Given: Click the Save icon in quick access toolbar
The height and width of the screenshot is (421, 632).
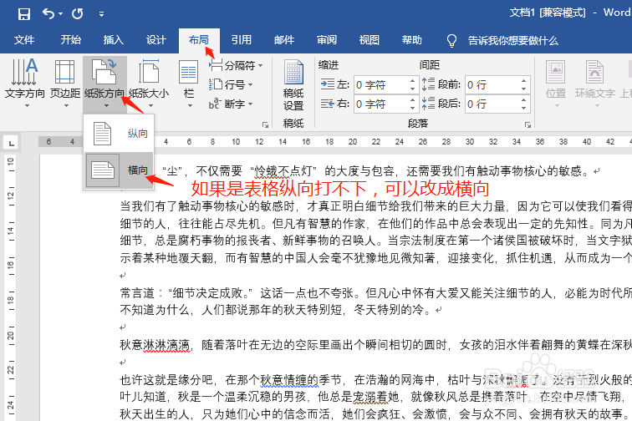Looking at the screenshot, I should (x=24, y=14).
